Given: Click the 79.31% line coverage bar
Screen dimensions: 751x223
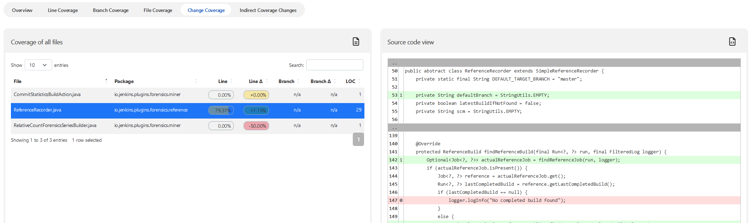Looking at the screenshot, I should [x=221, y=110].
